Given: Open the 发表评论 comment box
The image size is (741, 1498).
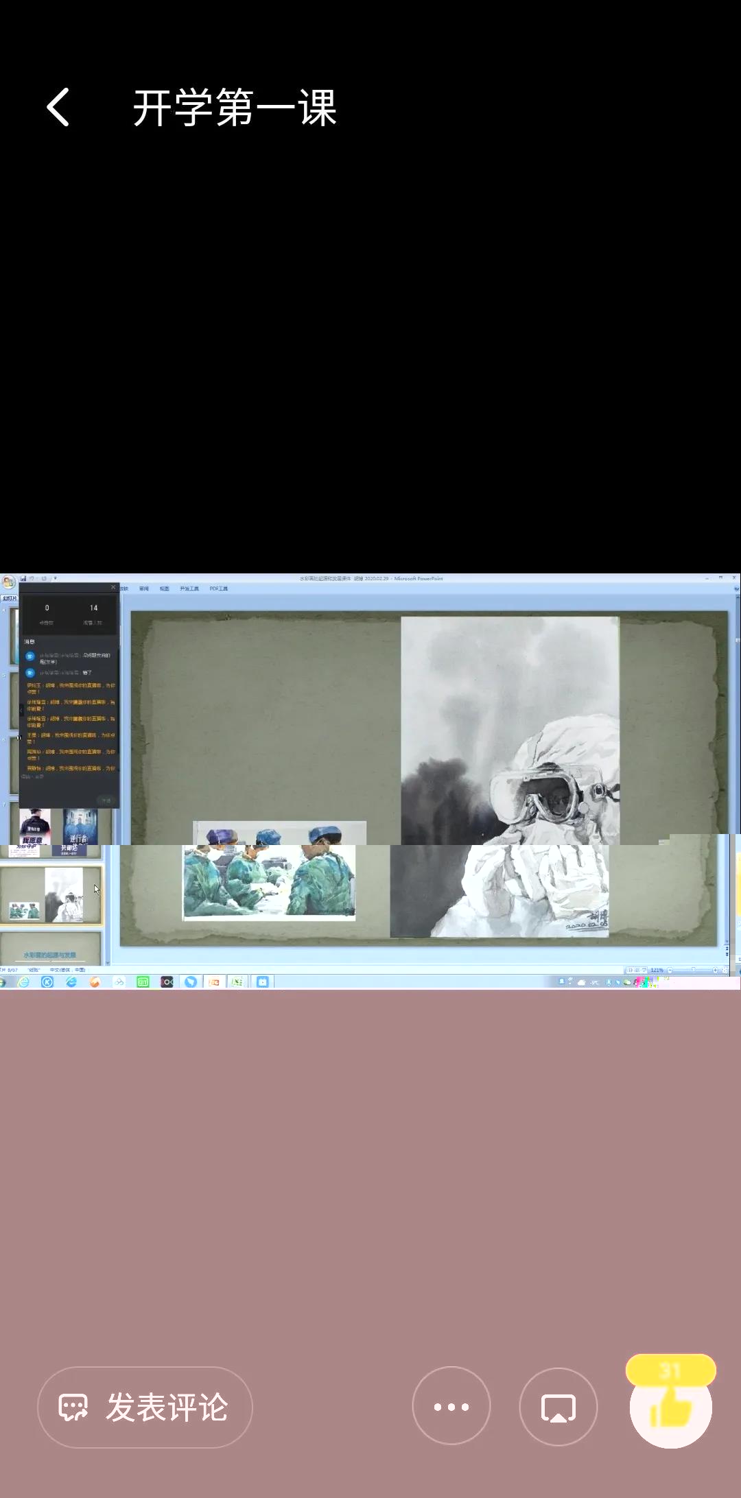Looking at the screenshot, I should tap(145, 1407).
